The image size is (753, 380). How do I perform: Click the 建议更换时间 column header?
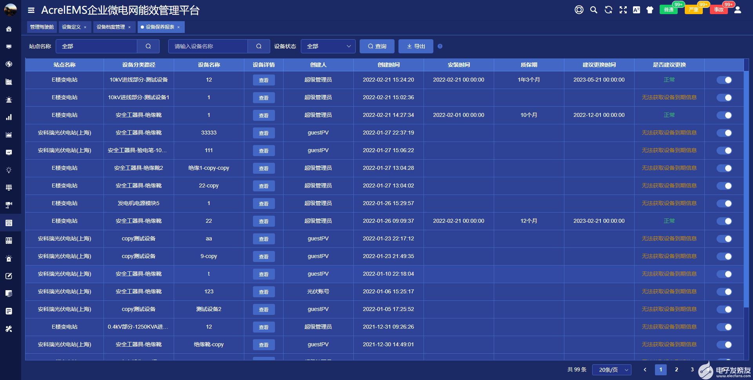point(599,65)
